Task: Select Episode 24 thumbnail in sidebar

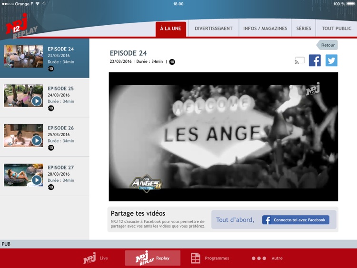Action: (23, 56)
